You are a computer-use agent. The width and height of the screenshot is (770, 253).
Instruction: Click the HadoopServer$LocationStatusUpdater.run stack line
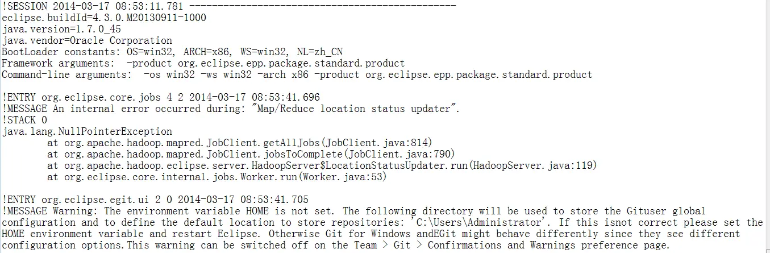(322, 165)
